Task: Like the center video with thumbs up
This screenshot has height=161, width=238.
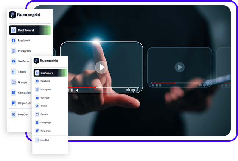Action: pos(128,90)
